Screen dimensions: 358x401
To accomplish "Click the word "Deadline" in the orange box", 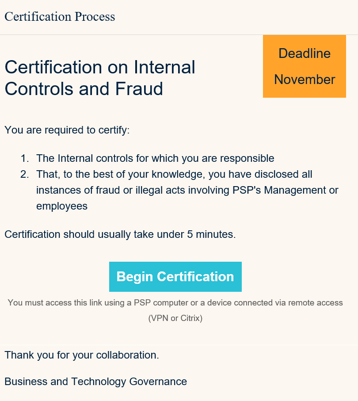I will click(305, 53).
